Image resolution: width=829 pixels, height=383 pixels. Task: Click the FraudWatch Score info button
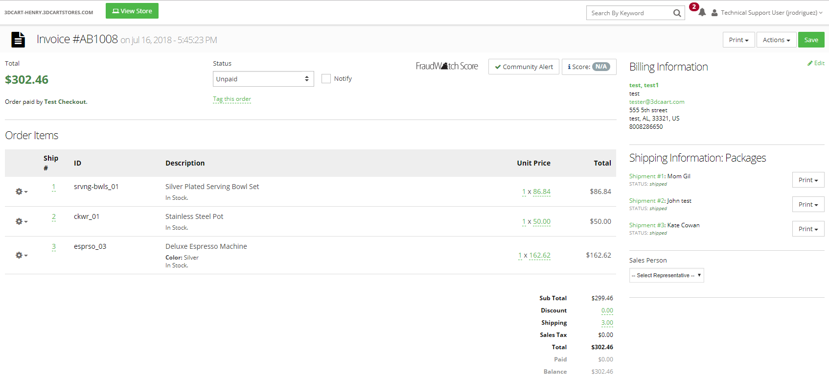[x=589, y=67]
